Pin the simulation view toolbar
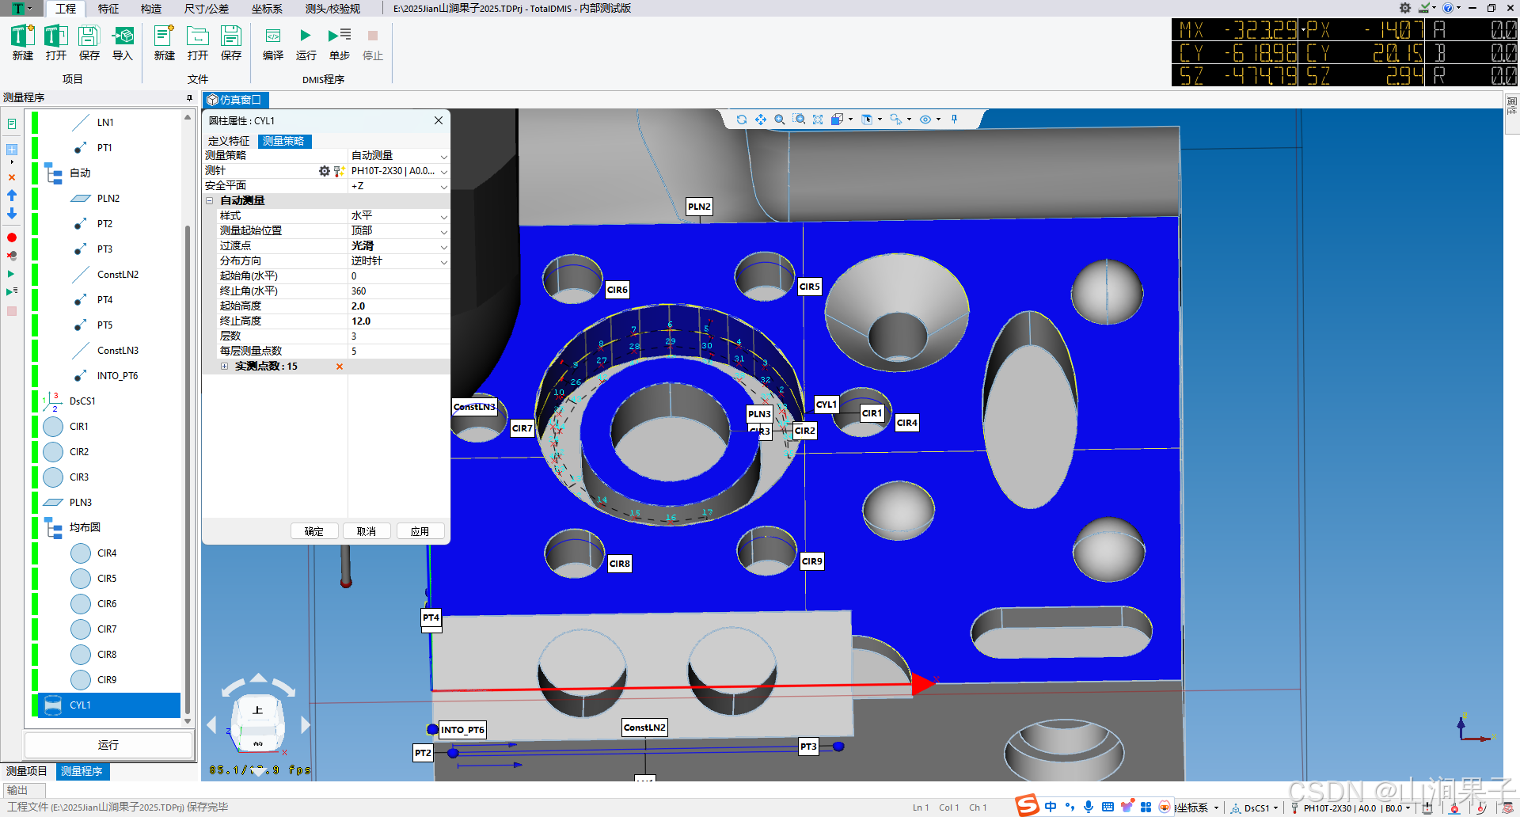 pyautogui.click(x=955, y=120)
